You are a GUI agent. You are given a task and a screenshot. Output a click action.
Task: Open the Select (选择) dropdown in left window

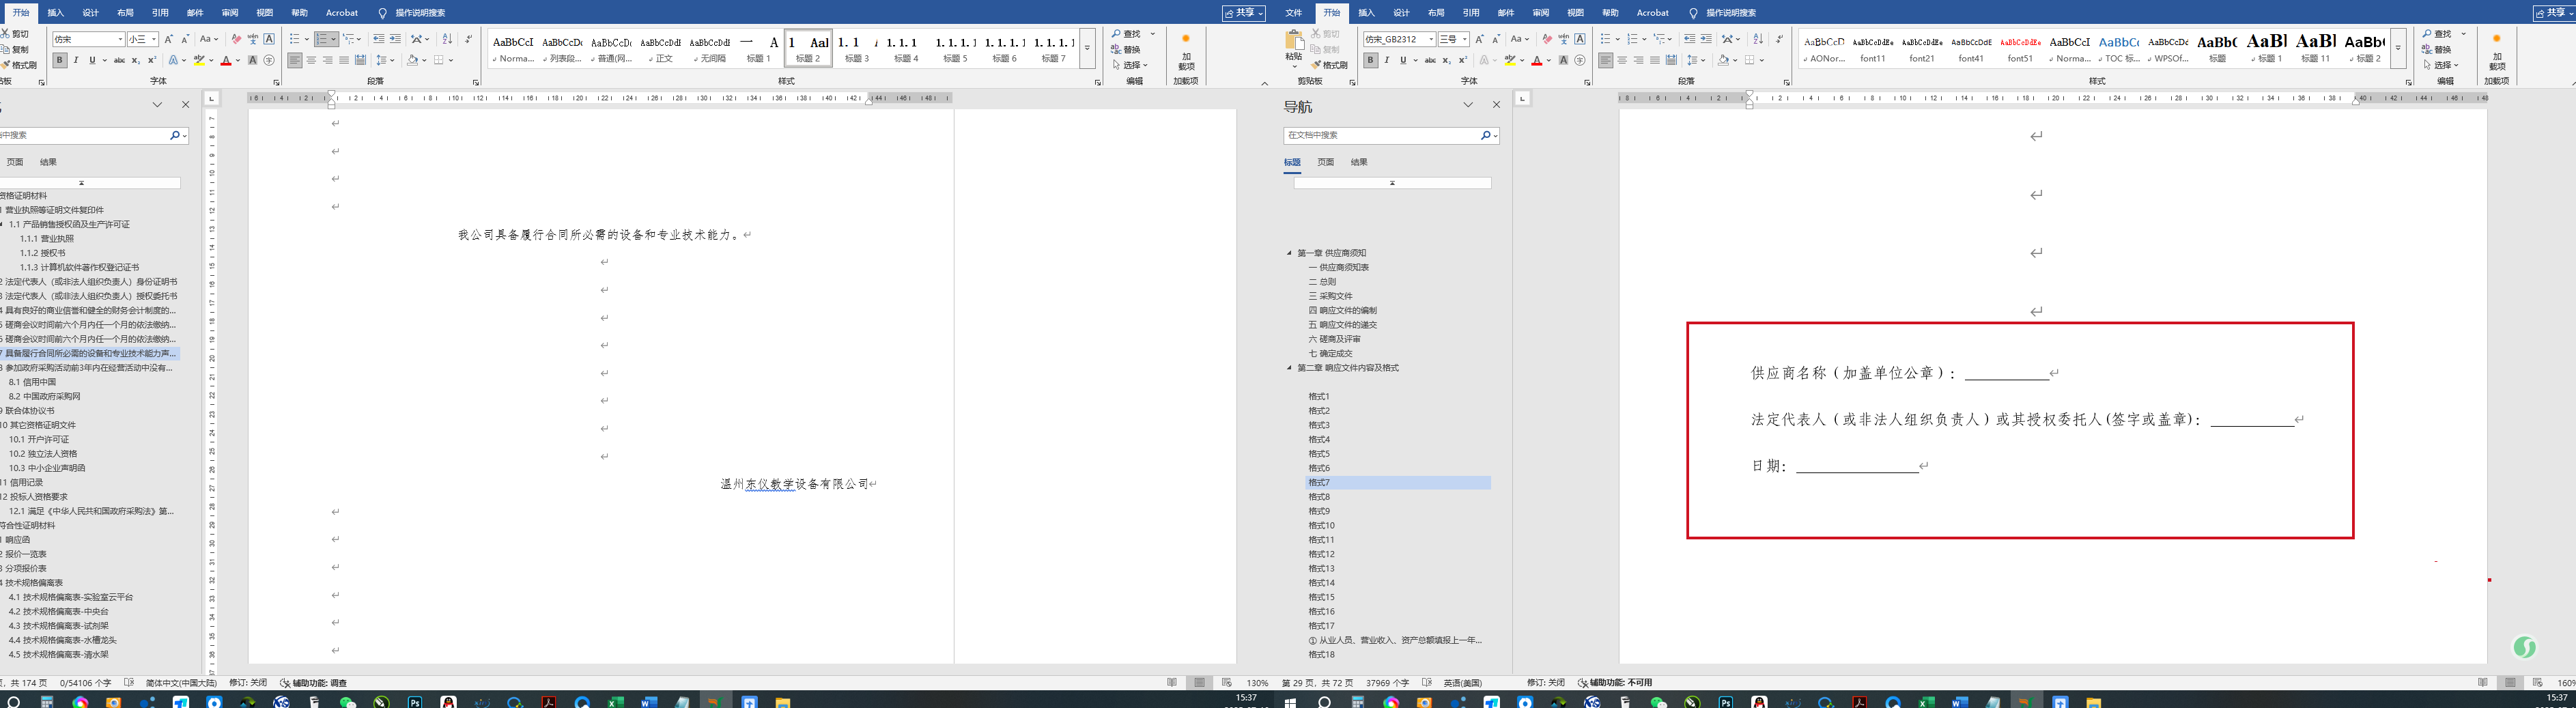point(1131,65)
